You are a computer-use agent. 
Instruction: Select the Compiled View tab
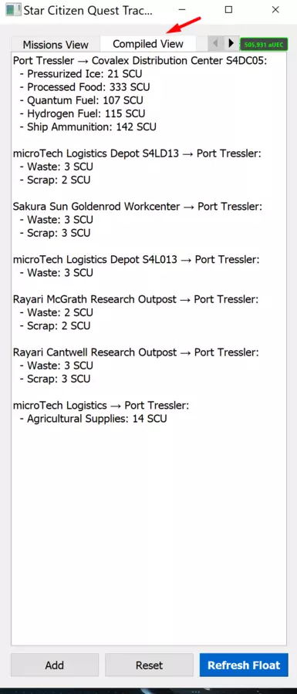pos(148,44)
